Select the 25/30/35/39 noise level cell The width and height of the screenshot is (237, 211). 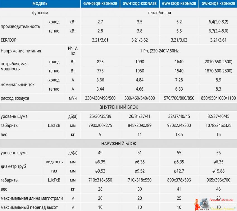tap(100, 117)
